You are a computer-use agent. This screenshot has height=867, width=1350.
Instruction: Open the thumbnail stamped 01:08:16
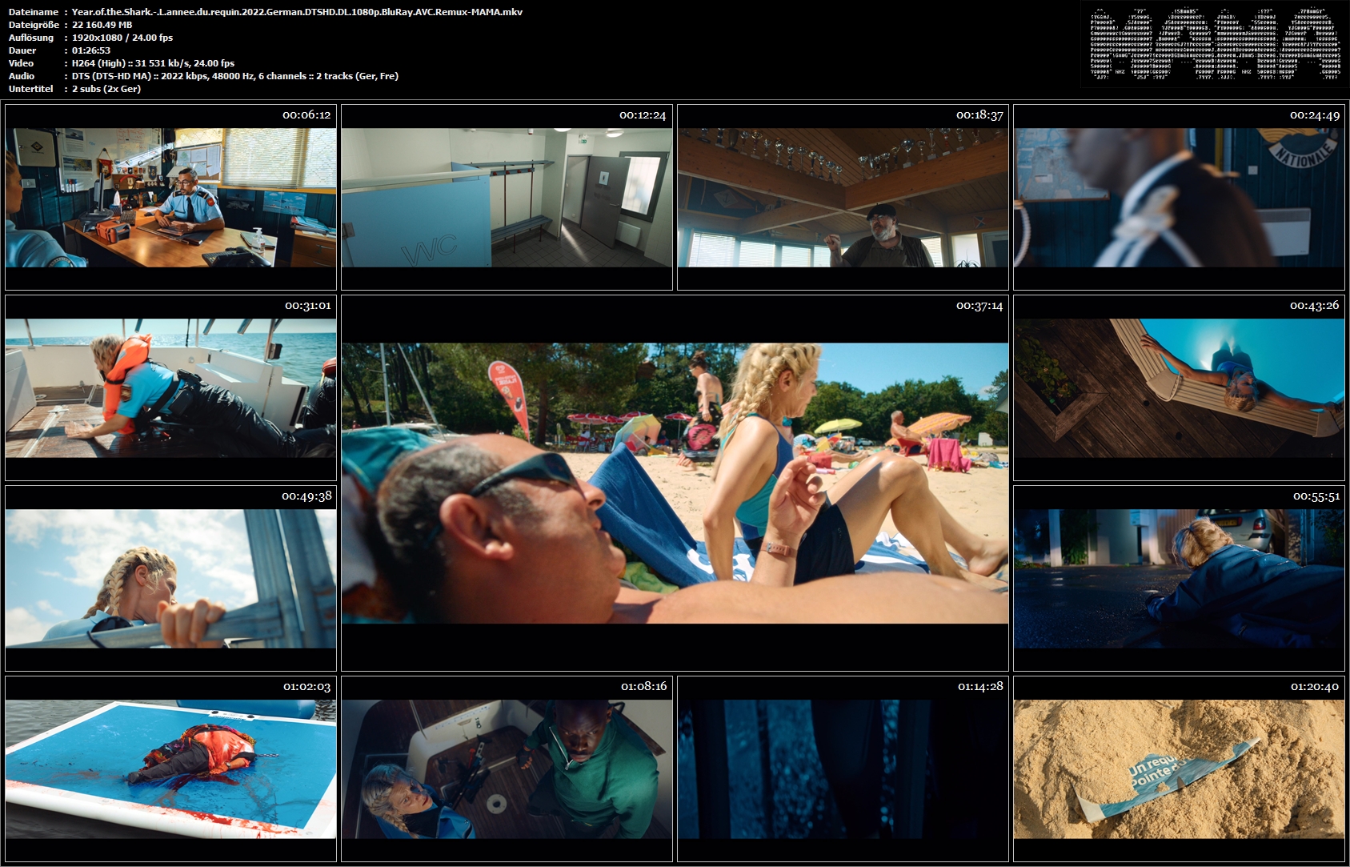507,769
